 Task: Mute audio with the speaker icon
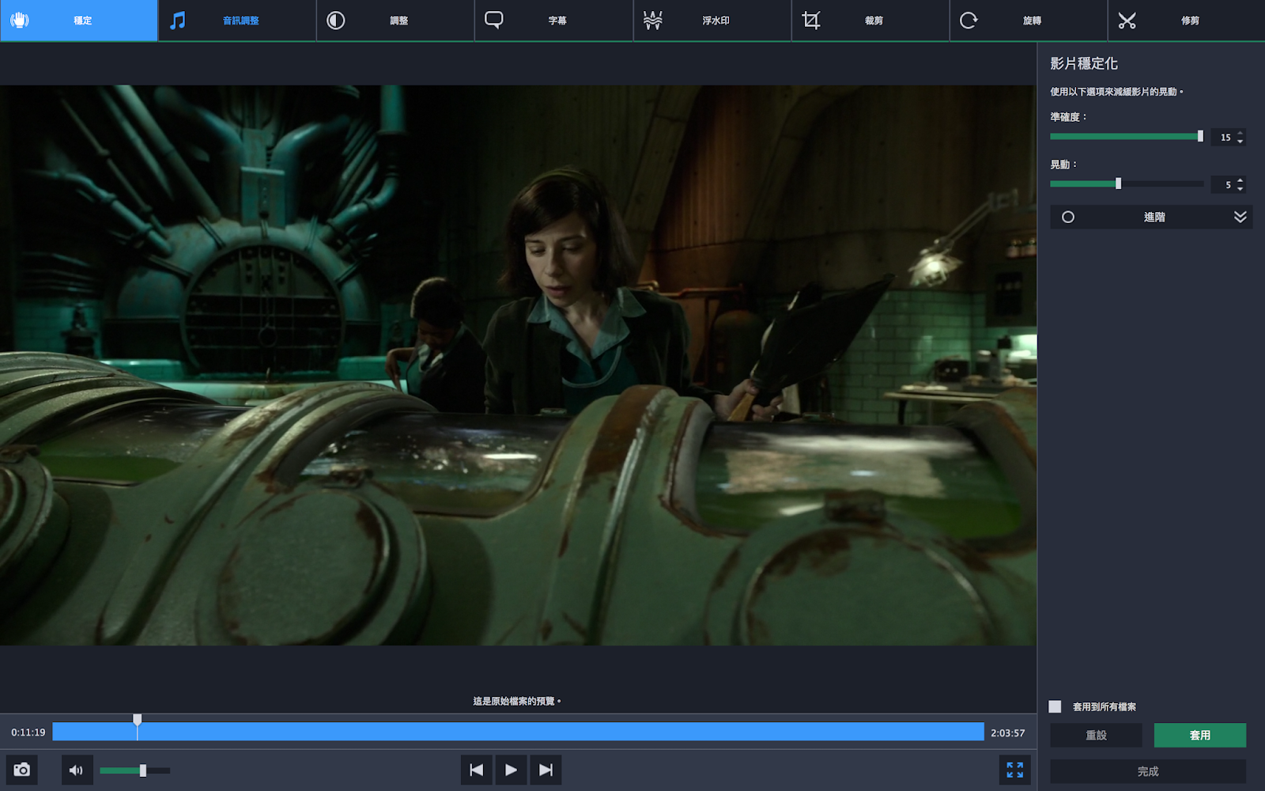(x=77, y=770)
